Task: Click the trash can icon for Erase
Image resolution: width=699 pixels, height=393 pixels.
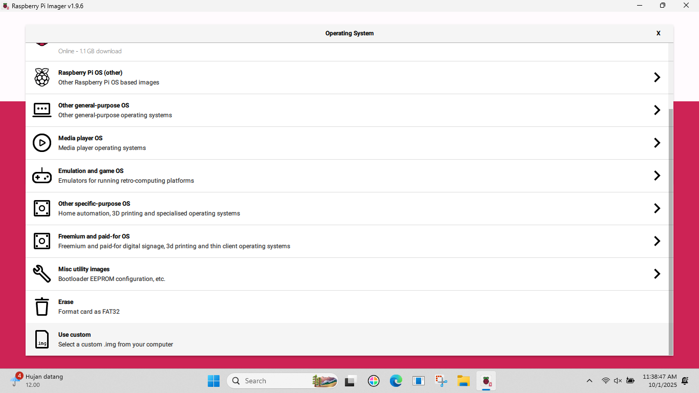Action: click(42, 307)
